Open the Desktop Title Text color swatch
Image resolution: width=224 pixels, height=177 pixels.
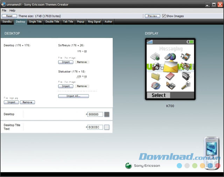click(x=107, y=127)
